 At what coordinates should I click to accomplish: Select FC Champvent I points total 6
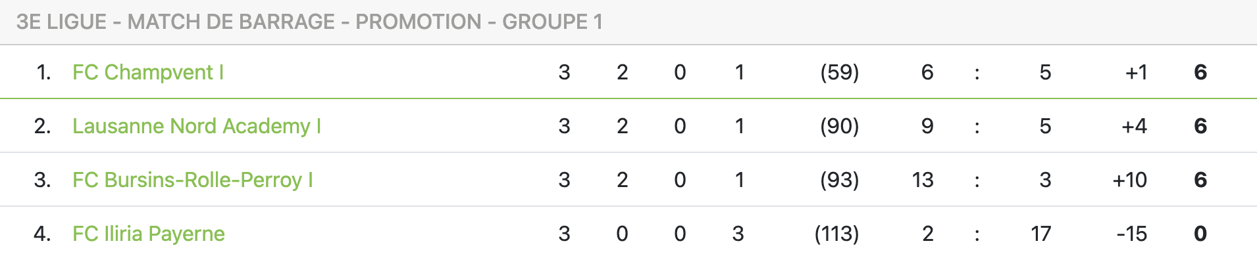1200,72
